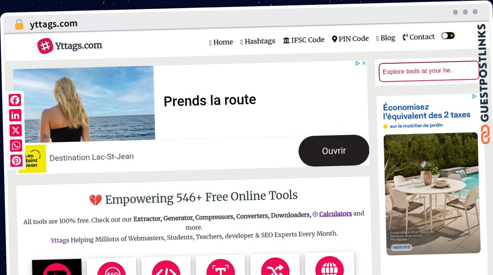Click the Ouvrir ad button

(x=334, y=151)
